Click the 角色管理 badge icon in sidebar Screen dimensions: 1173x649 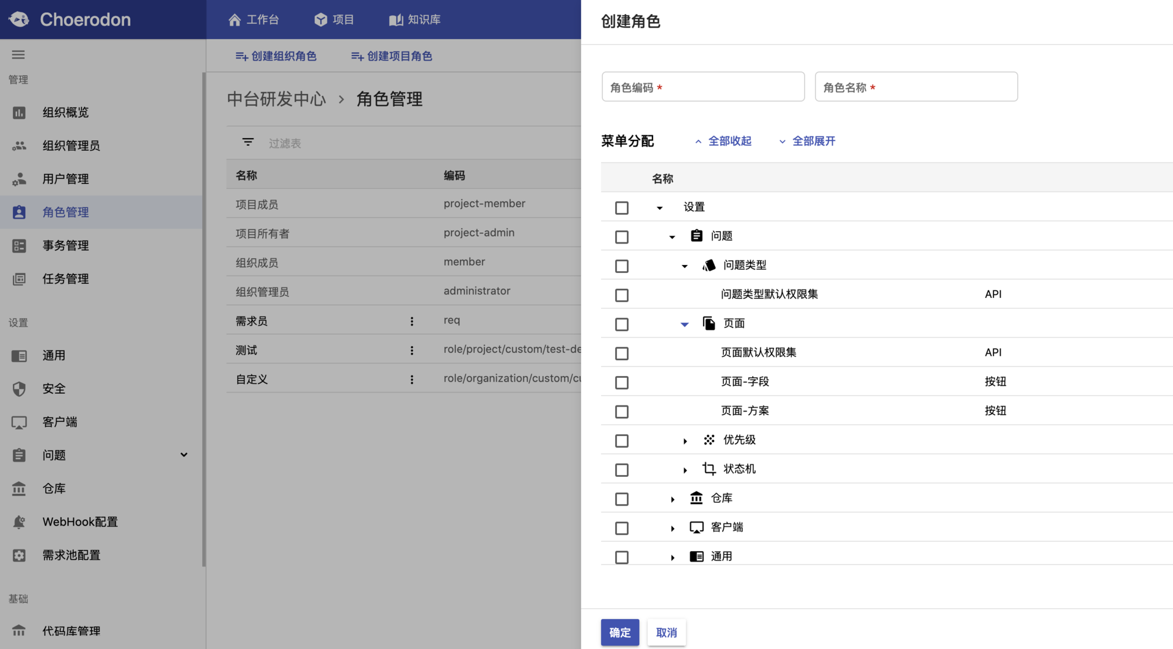(x=19, y=212)
